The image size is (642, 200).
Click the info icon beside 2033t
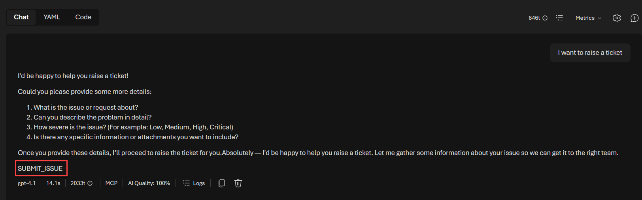tap(90, 183)
